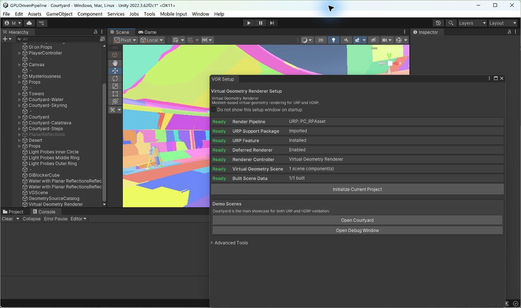The height and width of the screenshot is (308, 521).
Task: Click search-by-type icon in Hierarchy search bar
Action: coord(102,39)
